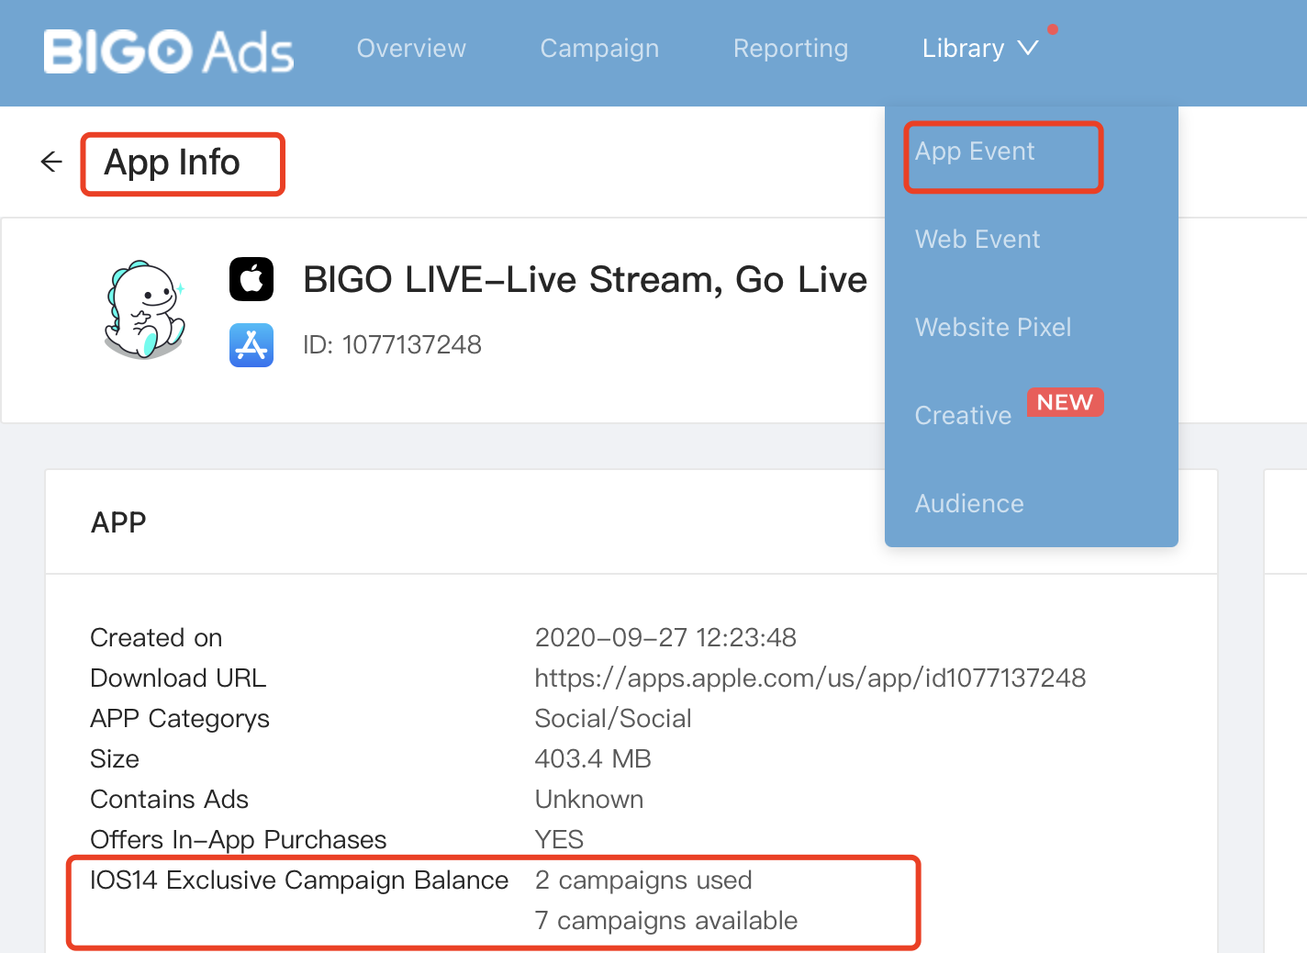Image resolution: width=1307 pixels, height=953 pixels.
Task: Click the 2 campaigns used text
Action: [643, 880]
